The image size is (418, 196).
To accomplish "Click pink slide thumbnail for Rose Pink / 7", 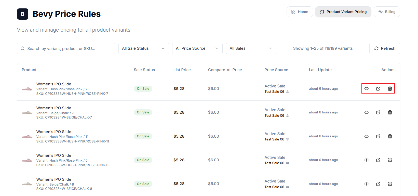I will (27, 89).
